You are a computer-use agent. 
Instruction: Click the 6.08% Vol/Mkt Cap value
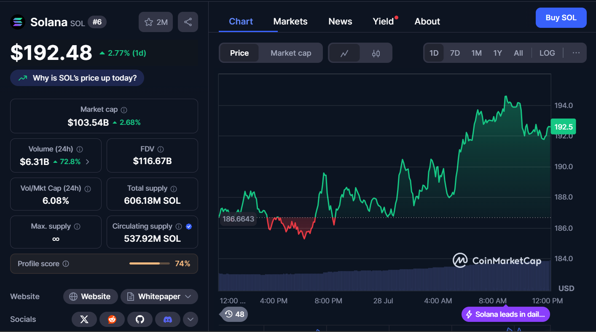pyautogui.click(x=56, y=201)
